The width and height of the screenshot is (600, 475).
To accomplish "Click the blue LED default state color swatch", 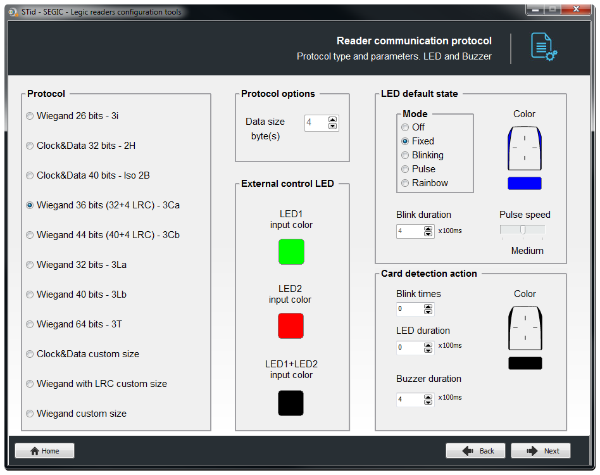I will pyautogui.click(x=524, y=183).
